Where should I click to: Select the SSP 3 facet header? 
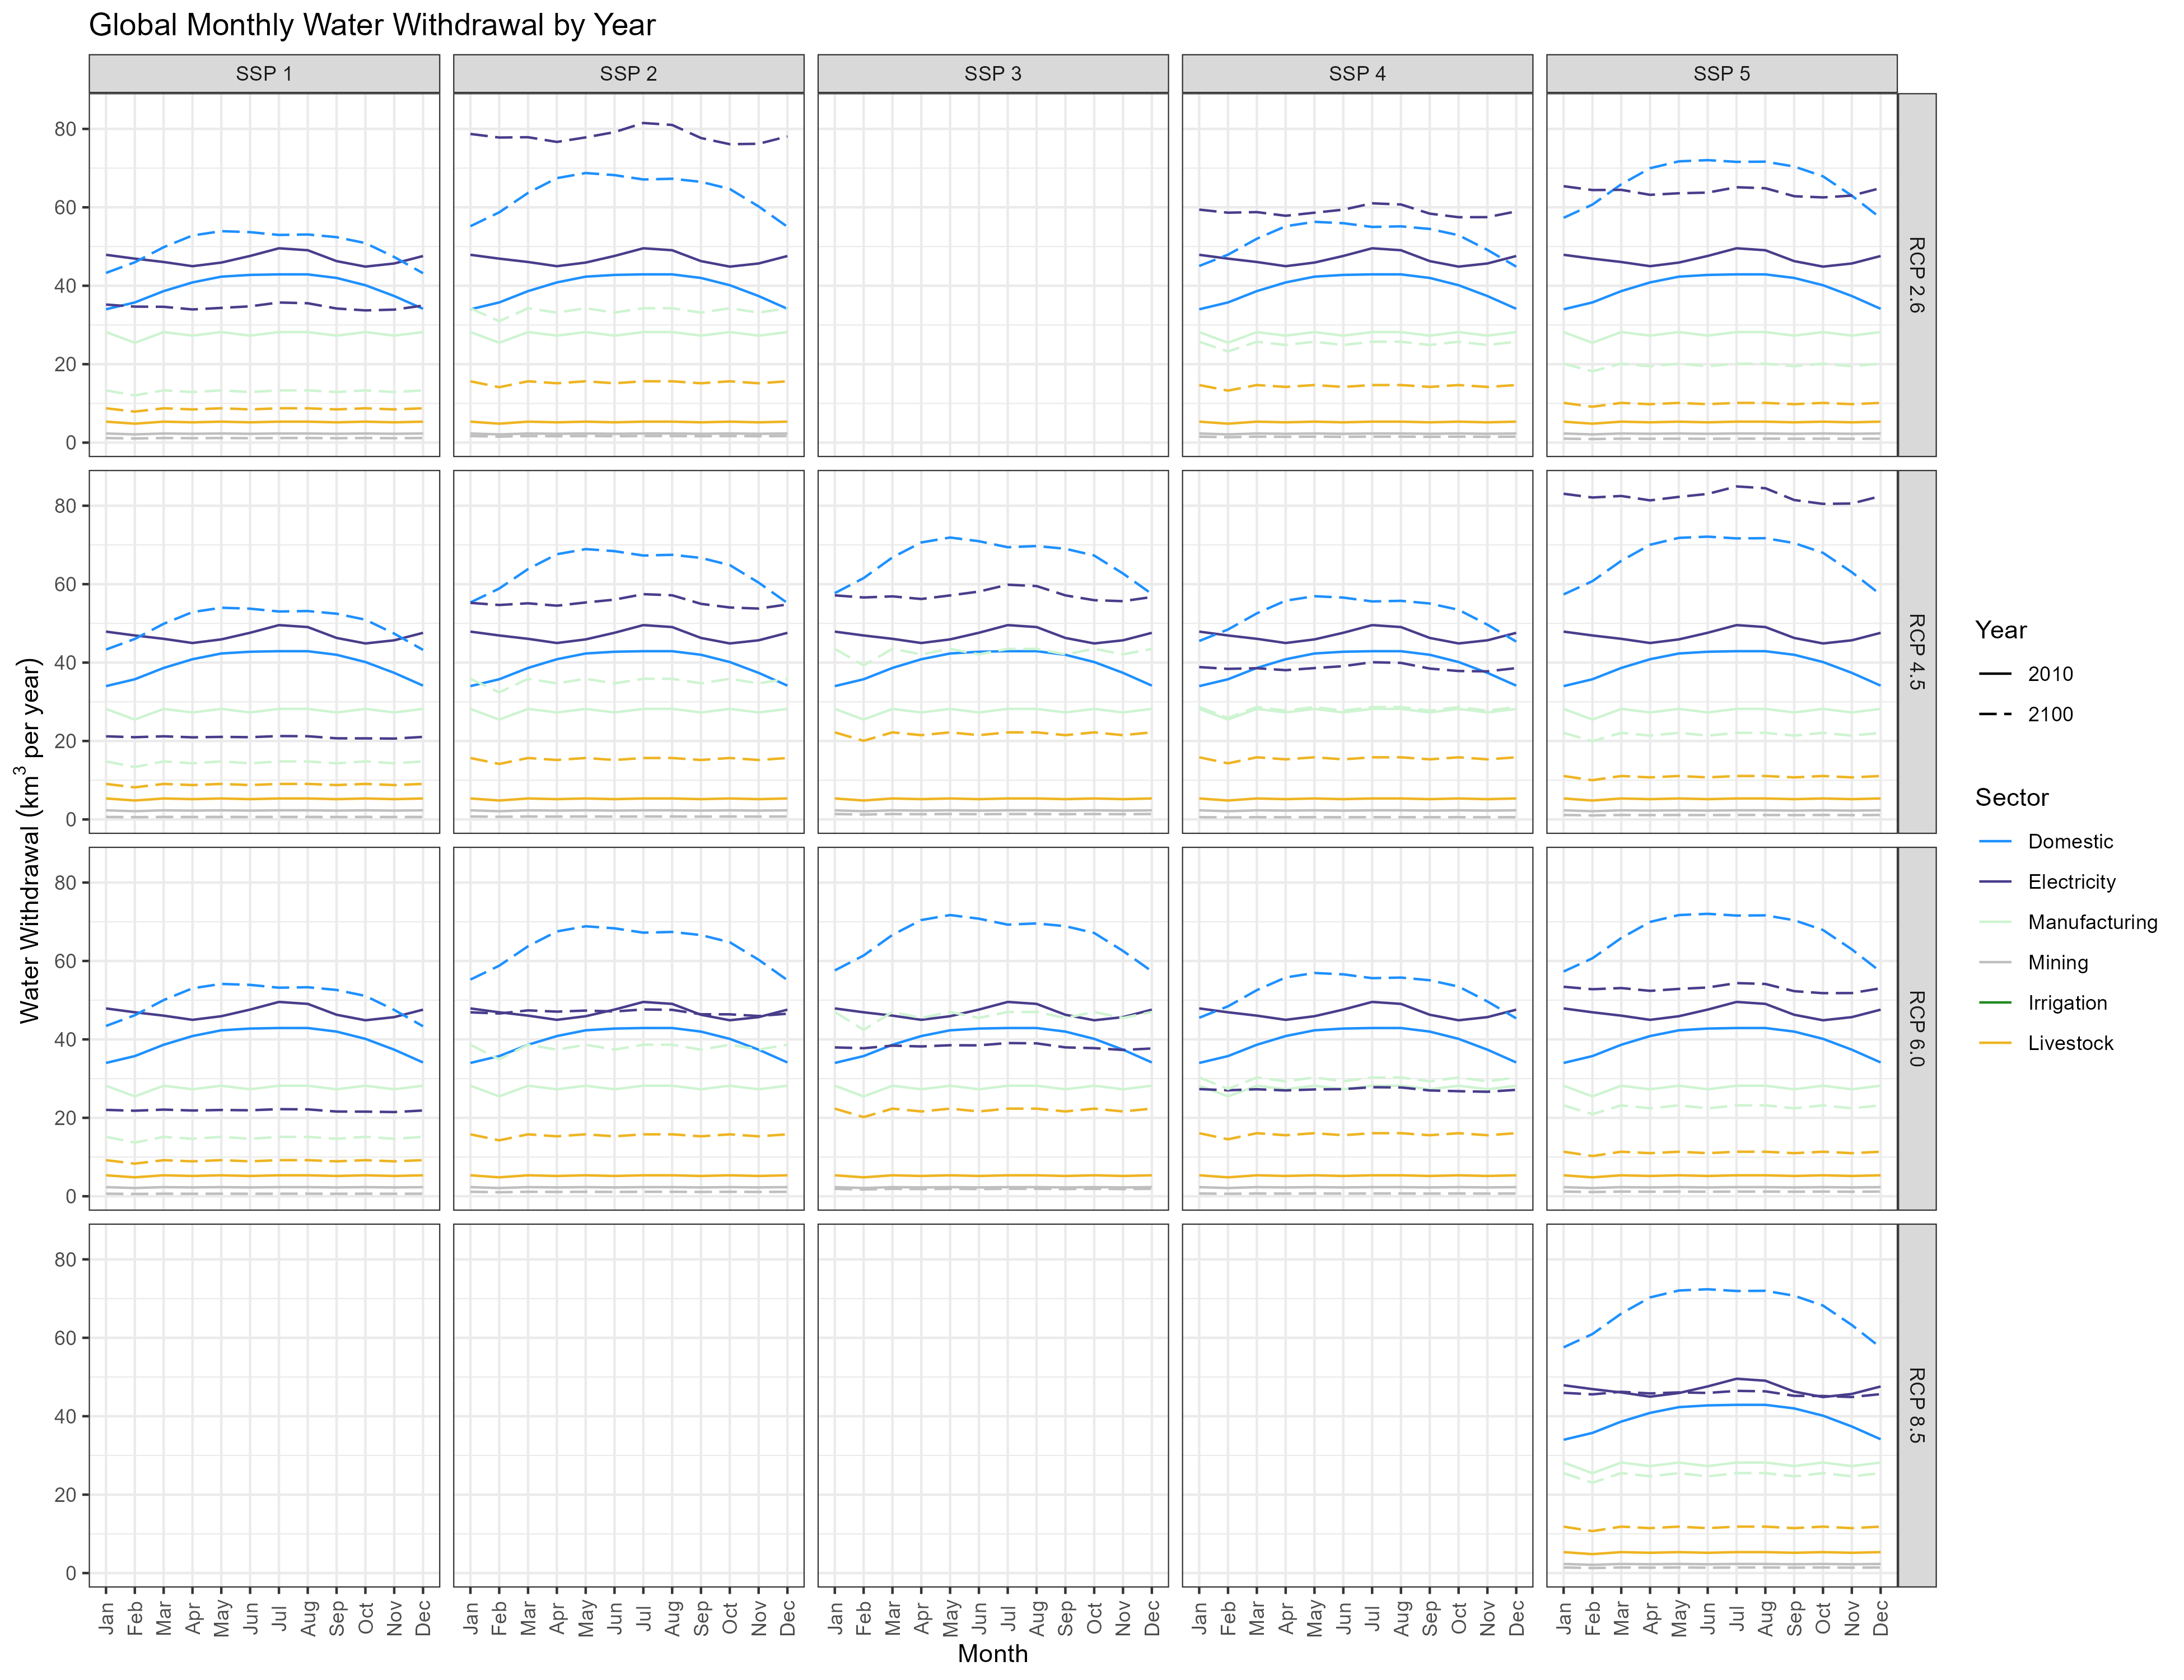click(993, 73)
